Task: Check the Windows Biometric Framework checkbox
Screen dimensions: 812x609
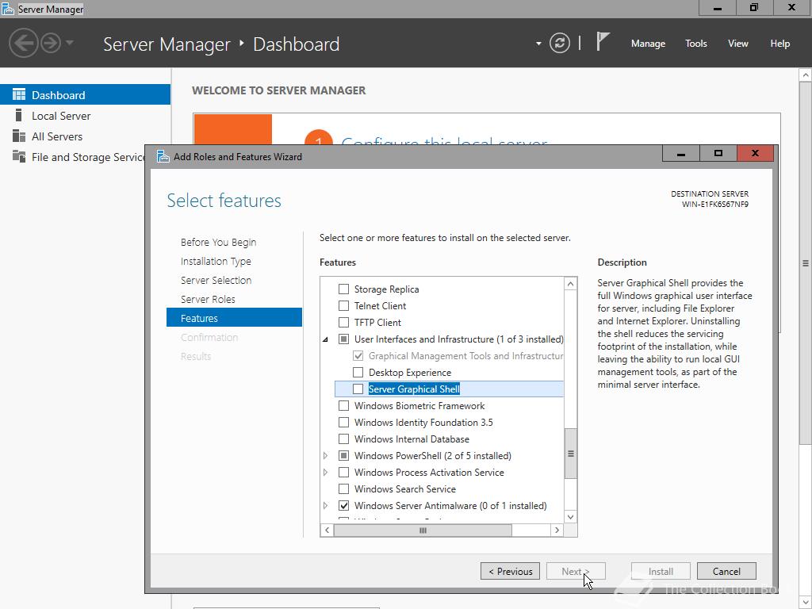Action: (x=343, y=405)
